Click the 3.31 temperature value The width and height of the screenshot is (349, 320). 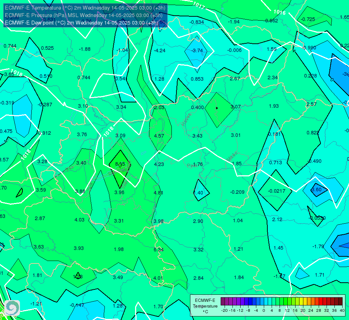(119, 221)
